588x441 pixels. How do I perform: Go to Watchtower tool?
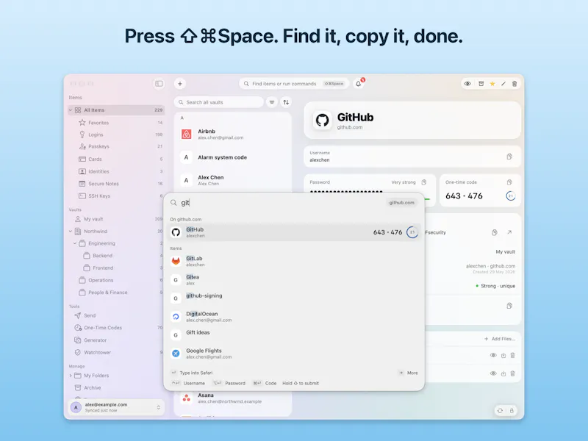[x=116, y=353]
